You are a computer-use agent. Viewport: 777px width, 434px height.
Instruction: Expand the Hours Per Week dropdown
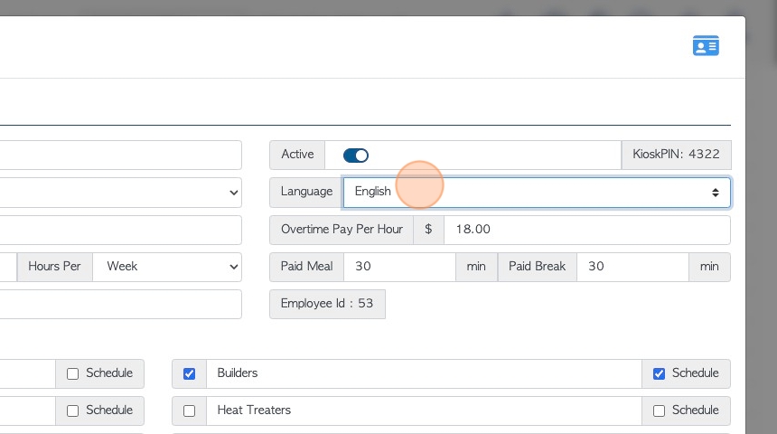167,267
